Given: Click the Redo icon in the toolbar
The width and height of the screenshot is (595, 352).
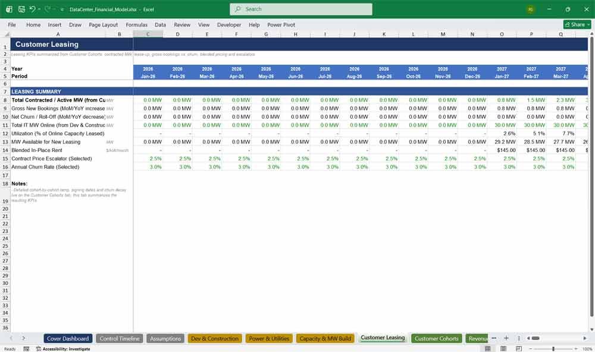Looking at the screenshot, I should pyautogui.click(x=47, y=9).
